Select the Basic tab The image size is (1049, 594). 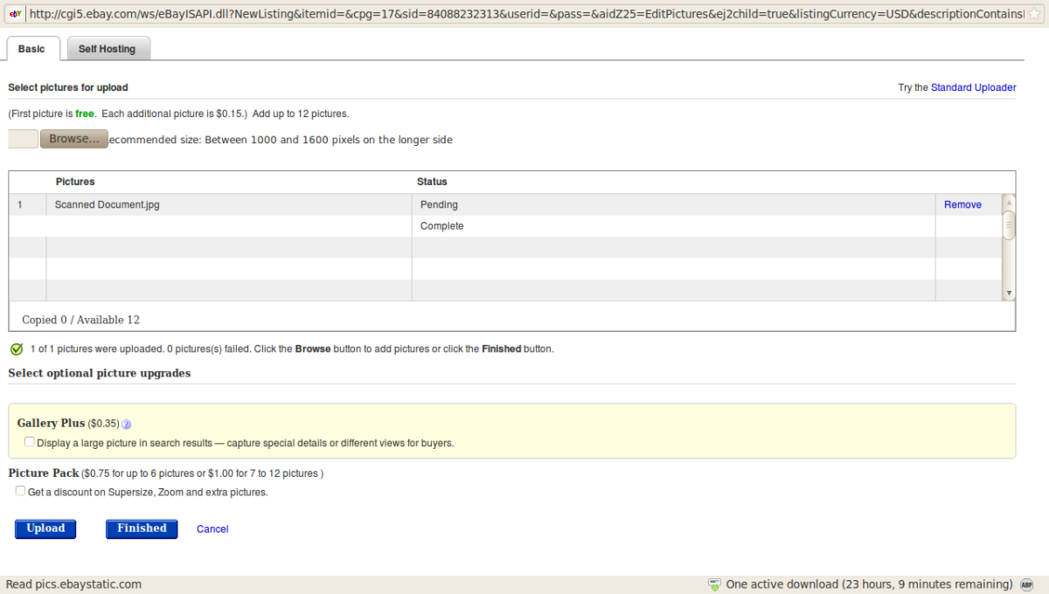tap(31, 49)
